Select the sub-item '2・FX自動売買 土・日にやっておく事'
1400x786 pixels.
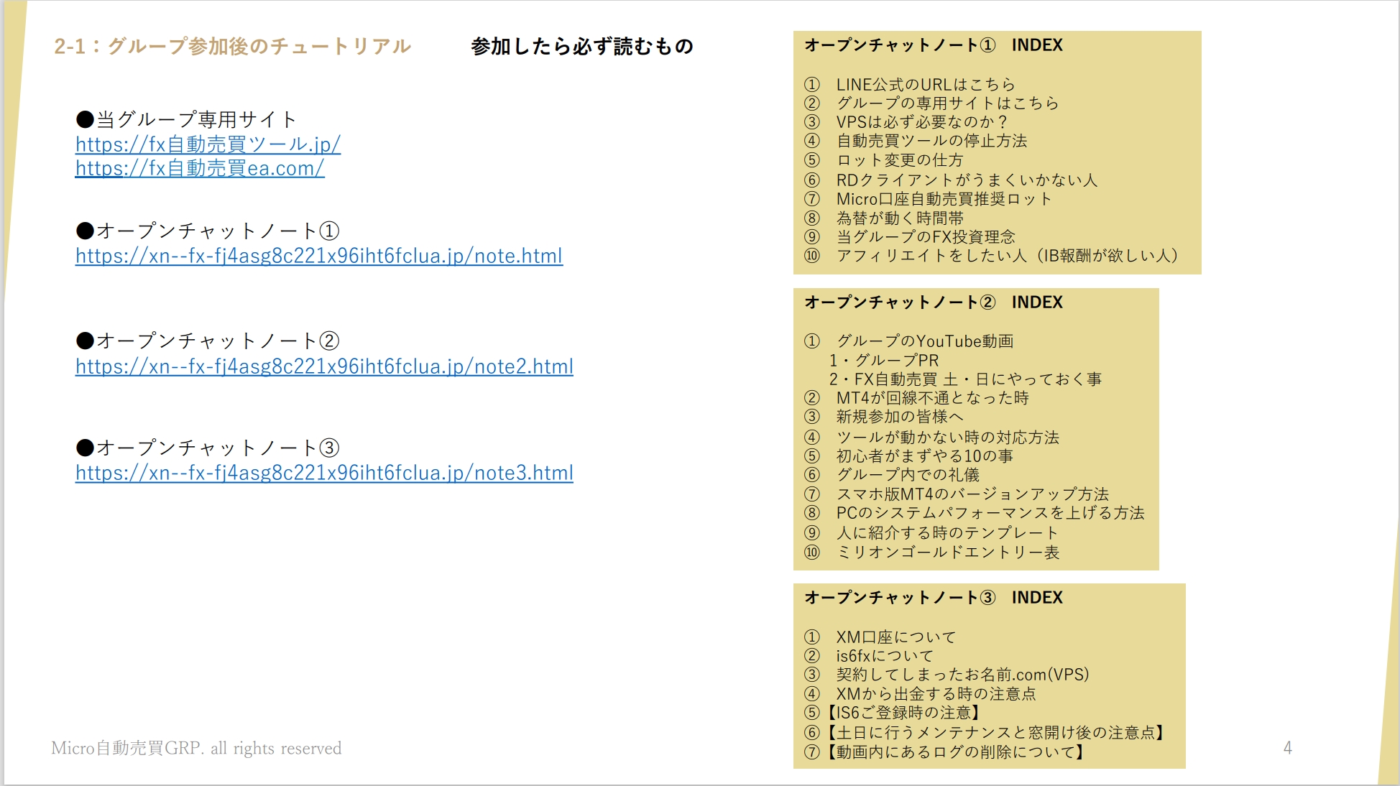click(x=965, y=379)
